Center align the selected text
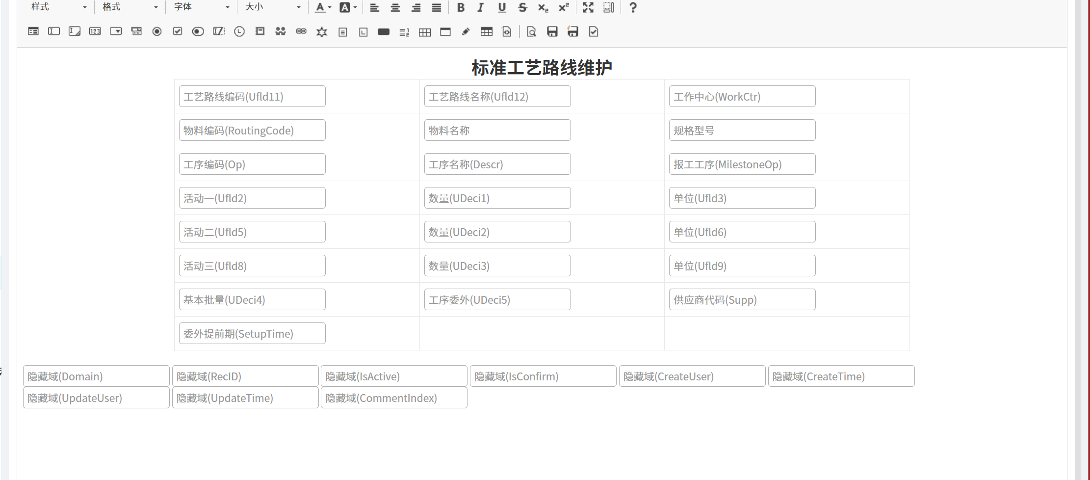This screenshot has width=1090, height=480. [x=395, y=7]
